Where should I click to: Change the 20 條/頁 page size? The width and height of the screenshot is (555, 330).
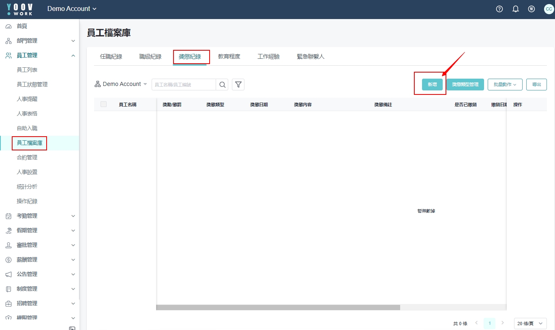[x=530, y=324]
